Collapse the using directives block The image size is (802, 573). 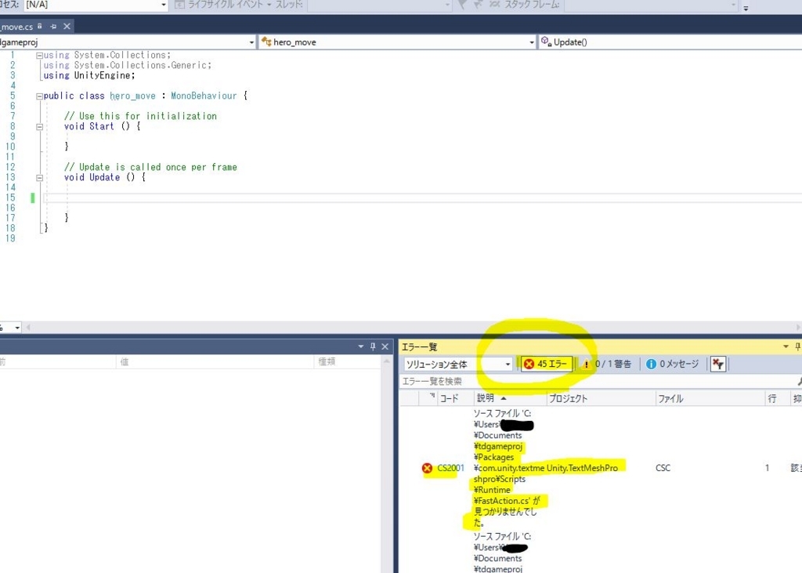39,56
